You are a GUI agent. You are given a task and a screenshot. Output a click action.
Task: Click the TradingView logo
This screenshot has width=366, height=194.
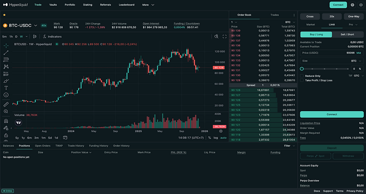[x=18, y=123]
